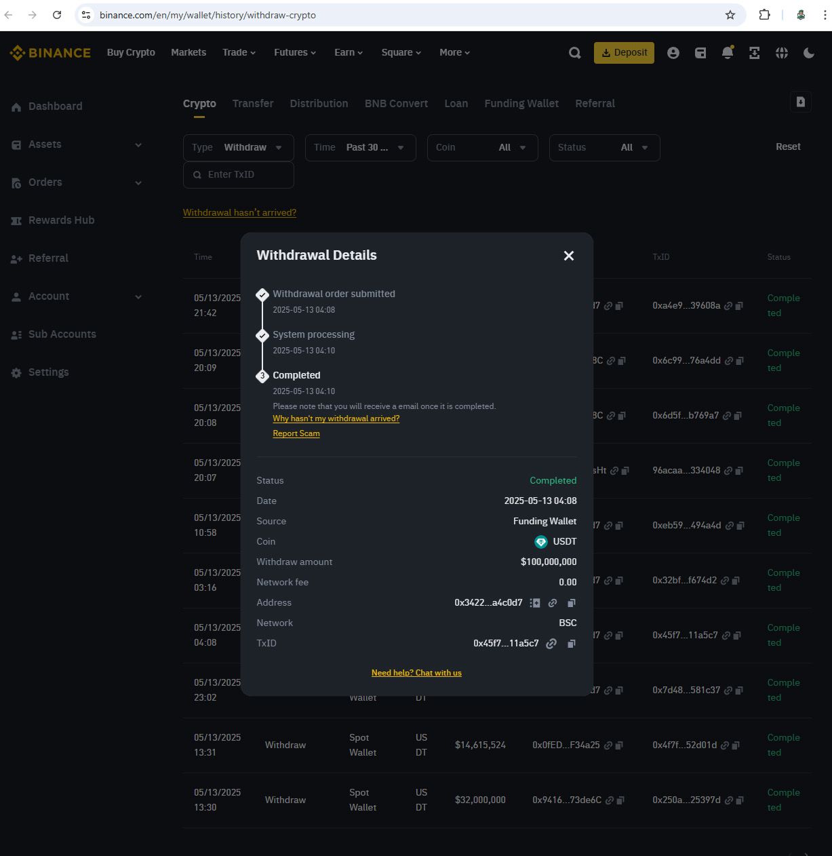Viewport: 832px width, 856px height.
Task: Open 'Withdrawal hasn't arrived?' link above table
Action: (239, 212)
